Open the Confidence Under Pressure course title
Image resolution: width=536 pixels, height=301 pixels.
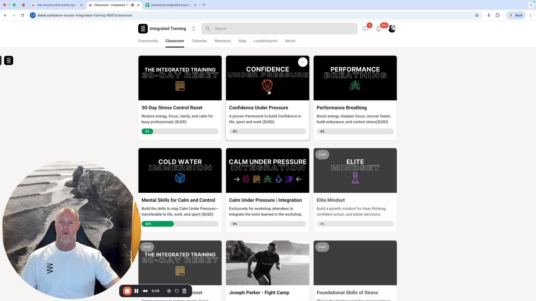click(258, 108)
